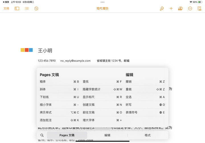Choose 粗体 bold shortcut entry
The height and width of the screenshot is (143, 205).
point(60,82)
